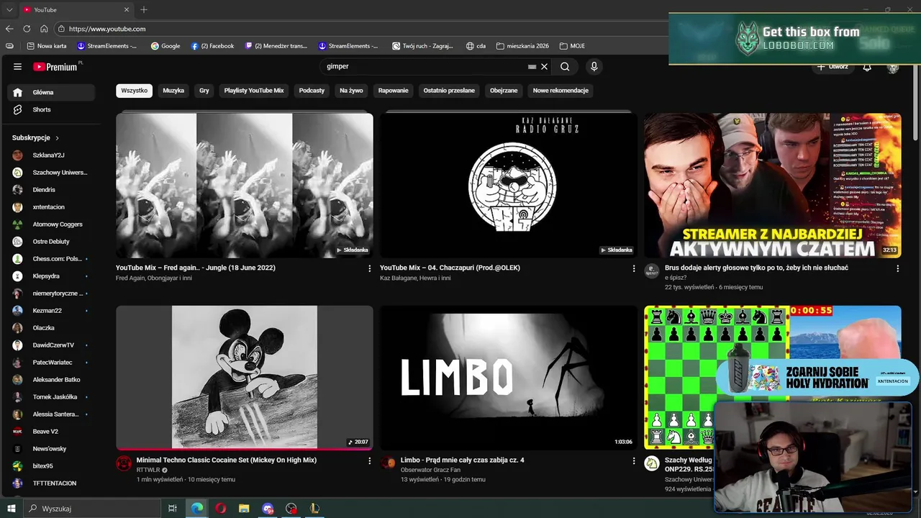Select the Gry filter chip
The width and height of the screenshot is (921, 518).
pos(204,91)
